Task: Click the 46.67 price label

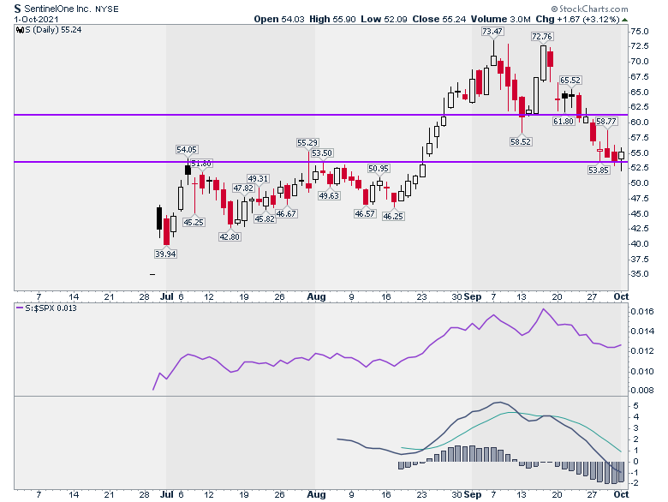Action: (x=286, y=214)
